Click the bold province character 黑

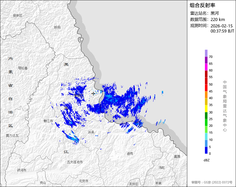(x=66, y=64)
